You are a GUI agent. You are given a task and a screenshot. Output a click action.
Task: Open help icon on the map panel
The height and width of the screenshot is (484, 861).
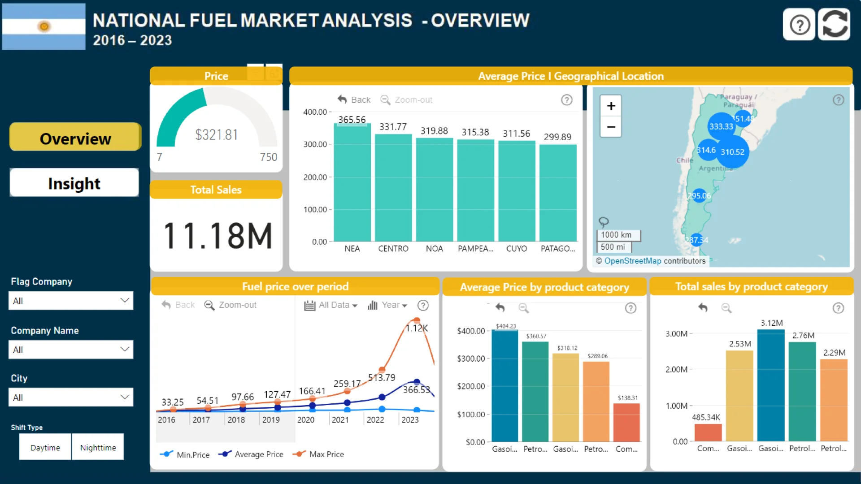click(838, 100)
